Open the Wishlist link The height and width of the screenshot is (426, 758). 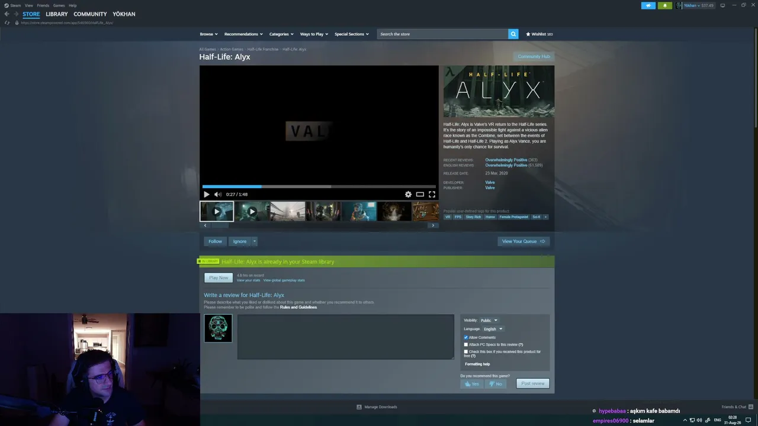[x=539, y=34]
